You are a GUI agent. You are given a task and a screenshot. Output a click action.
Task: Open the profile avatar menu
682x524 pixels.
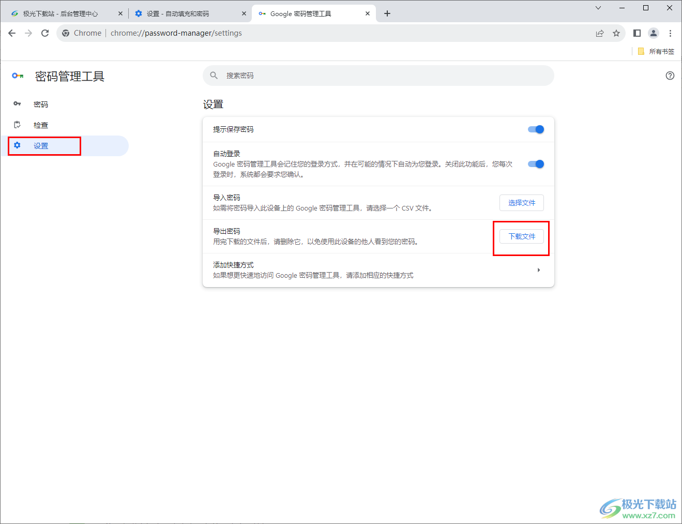click(654, 33)
